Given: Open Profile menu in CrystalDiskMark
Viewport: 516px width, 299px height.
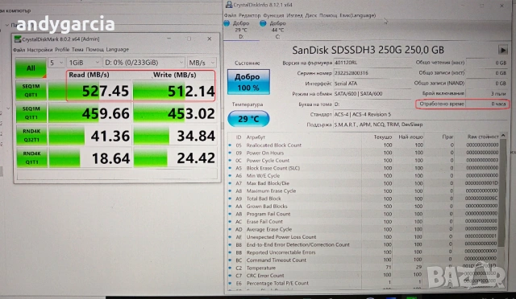Looking at the screenshot, I should coord(62,50).
